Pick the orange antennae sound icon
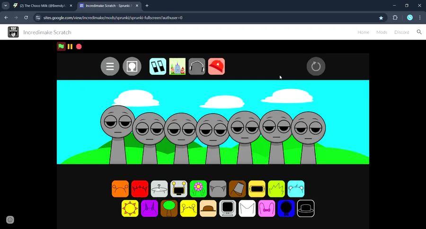This screenshot has height=229, width=426. [120, 189]
